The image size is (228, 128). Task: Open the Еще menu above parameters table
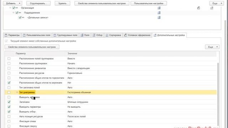212,47
